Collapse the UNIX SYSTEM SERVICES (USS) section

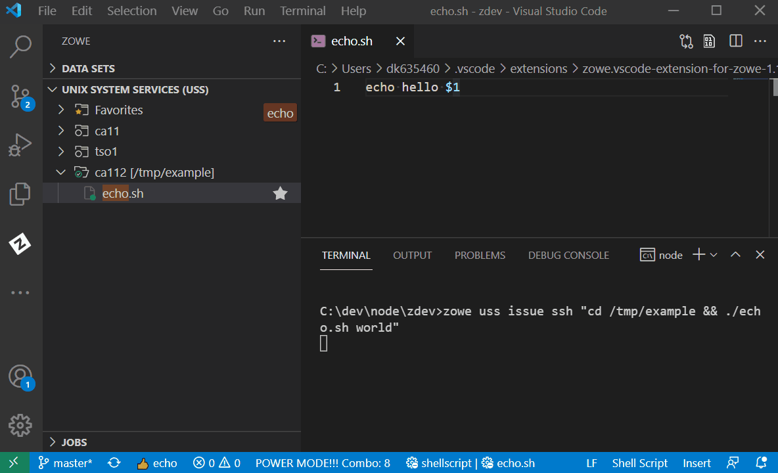(52, 89)
